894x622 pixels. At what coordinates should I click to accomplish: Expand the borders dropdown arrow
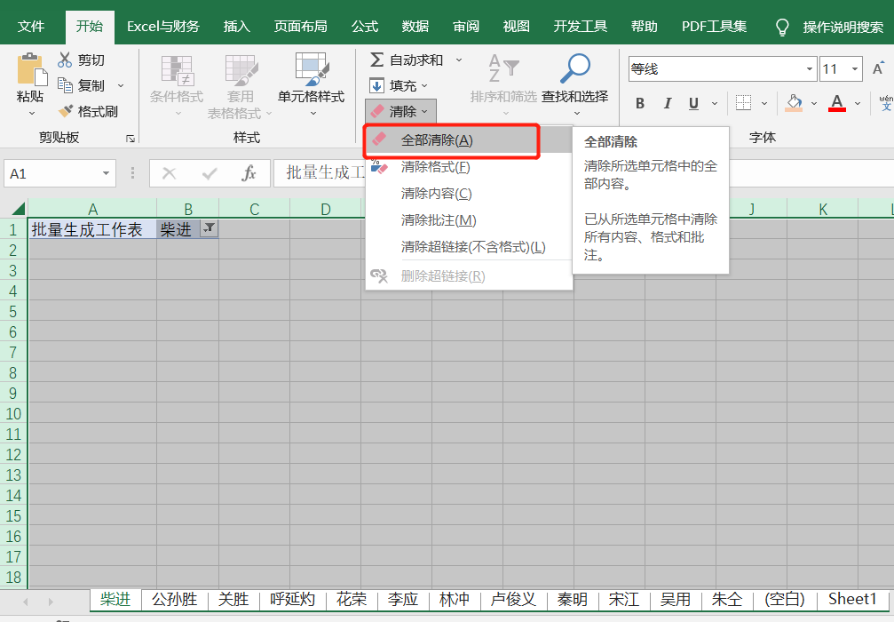tap(764, 103)
